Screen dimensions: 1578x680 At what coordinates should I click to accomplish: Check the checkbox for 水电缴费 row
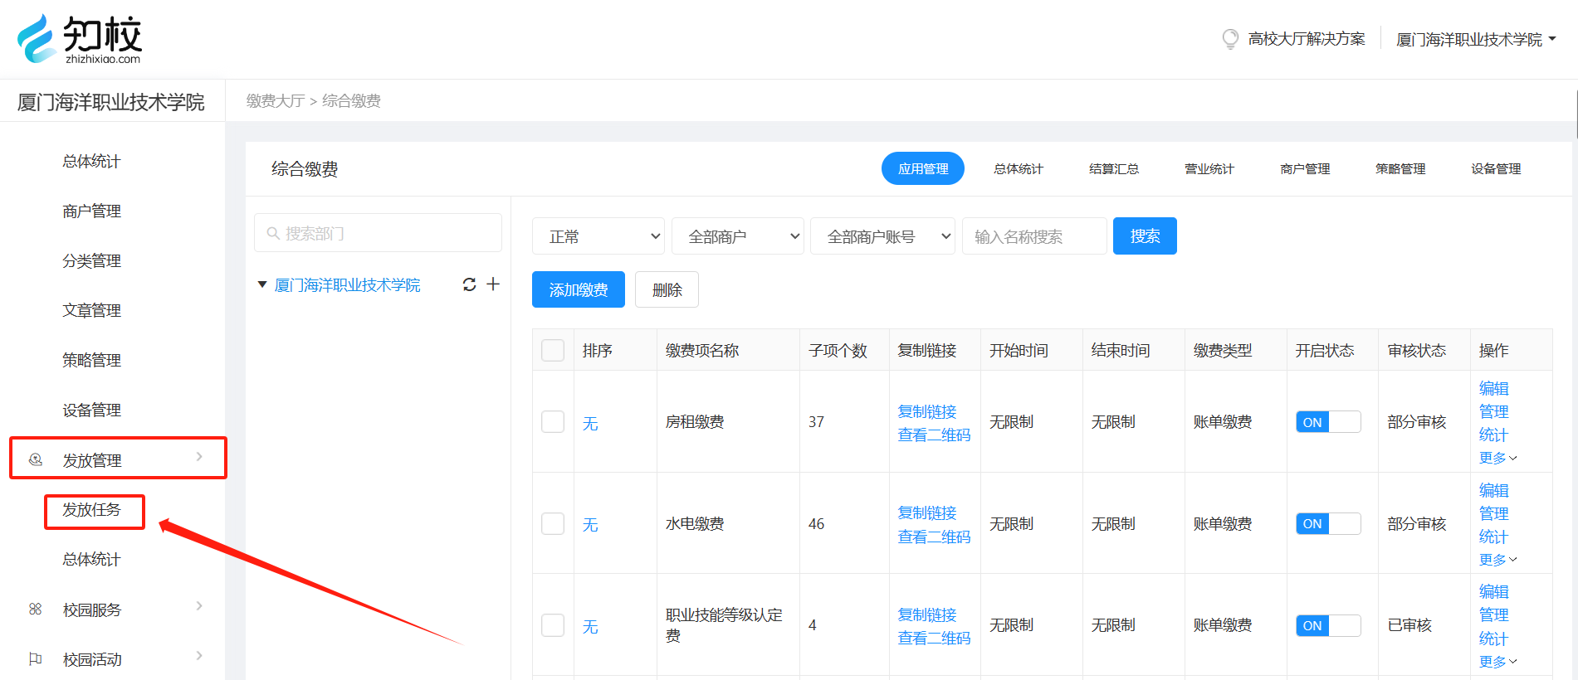pos(553,524)
